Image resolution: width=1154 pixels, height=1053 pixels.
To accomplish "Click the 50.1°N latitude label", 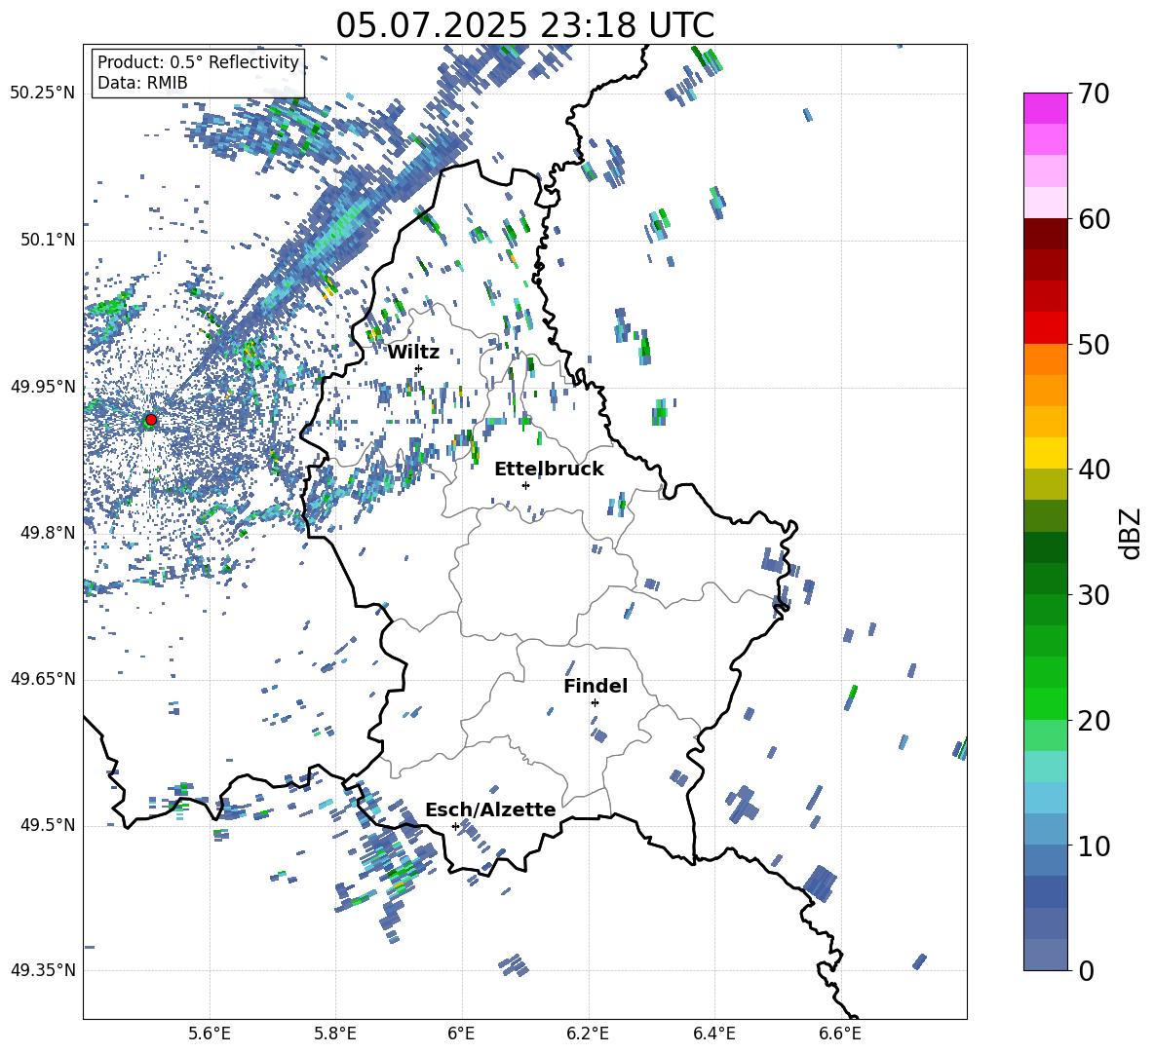I will [49, 240].
